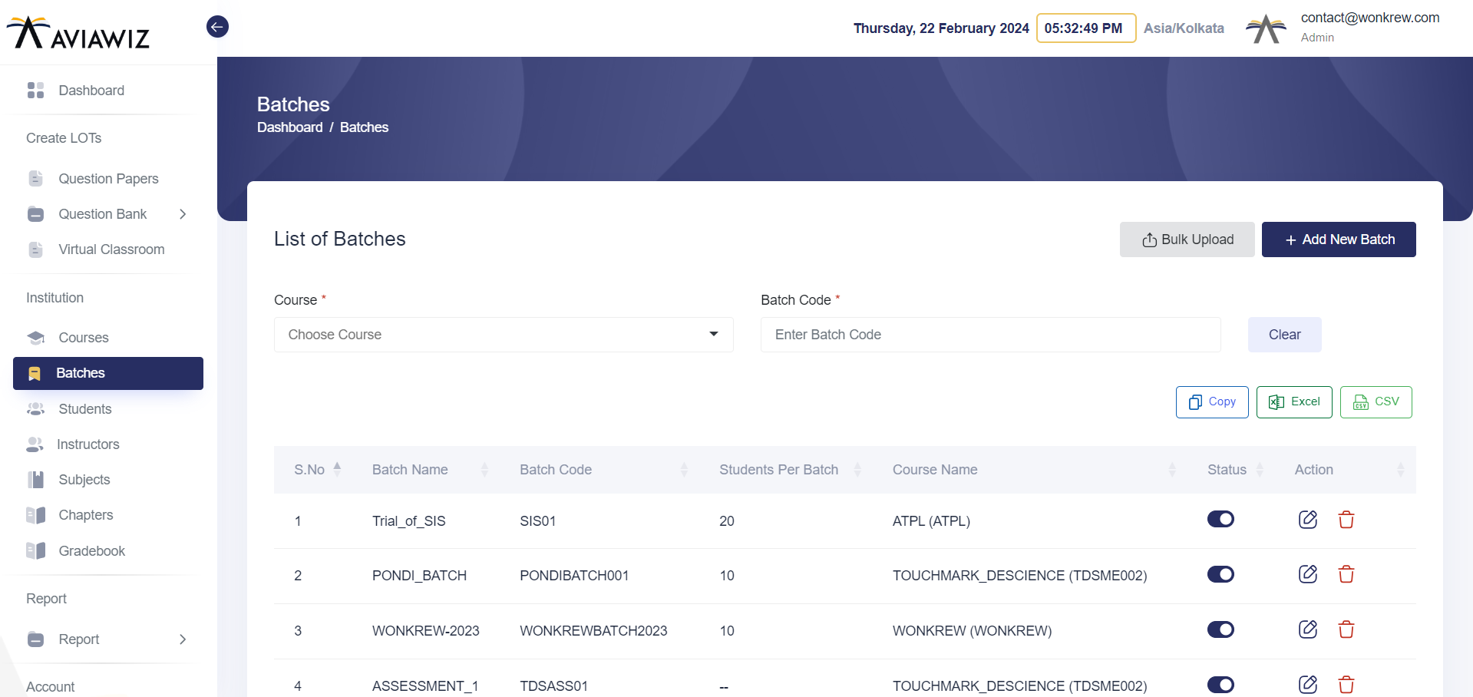
Task: Delete the PONDI_BATCH row
Action: [1346, 574]
